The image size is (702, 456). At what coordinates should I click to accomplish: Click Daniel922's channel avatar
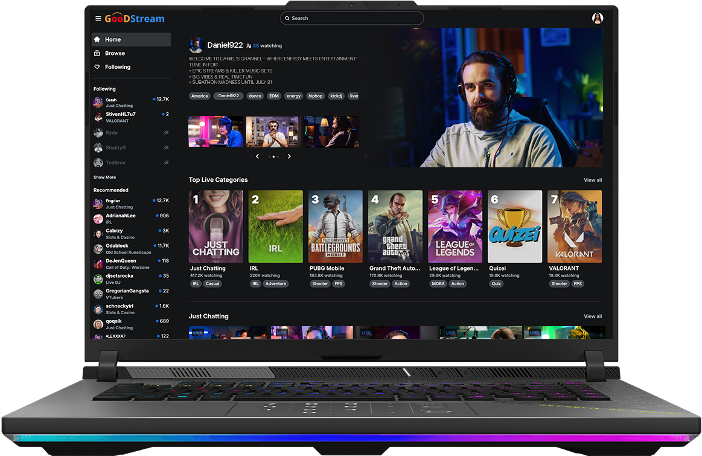(x=196, y=45)
